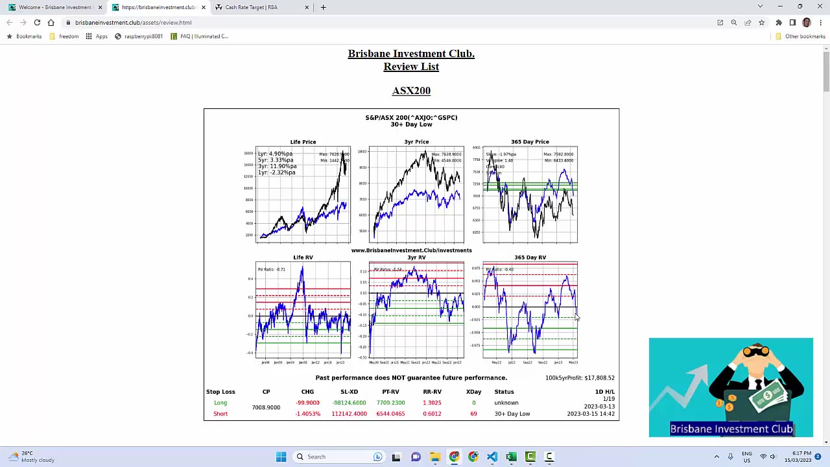
Task: Click the 3yr Price chart
Action: 416,194
